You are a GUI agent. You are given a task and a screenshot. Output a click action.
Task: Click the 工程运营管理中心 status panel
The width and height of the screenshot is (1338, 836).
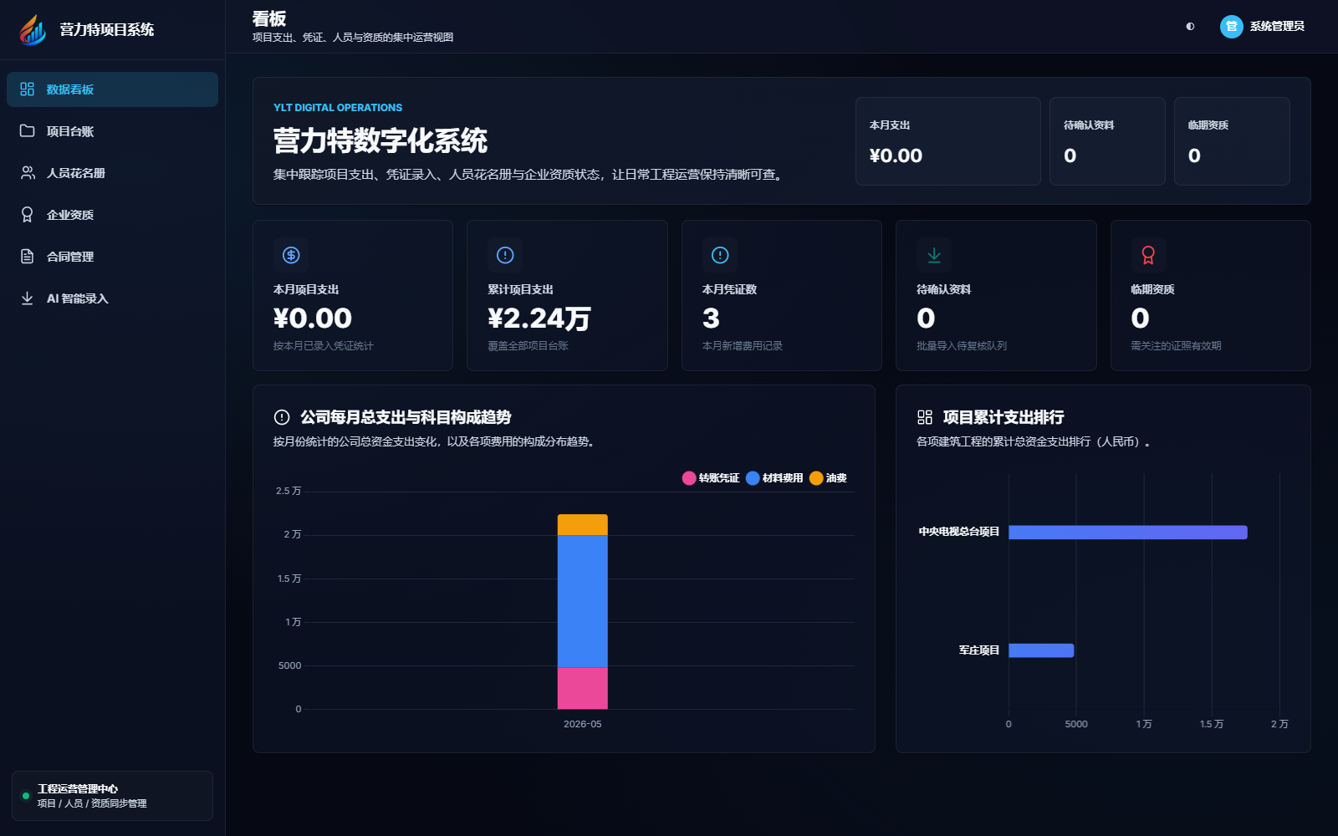click(112, 796)
